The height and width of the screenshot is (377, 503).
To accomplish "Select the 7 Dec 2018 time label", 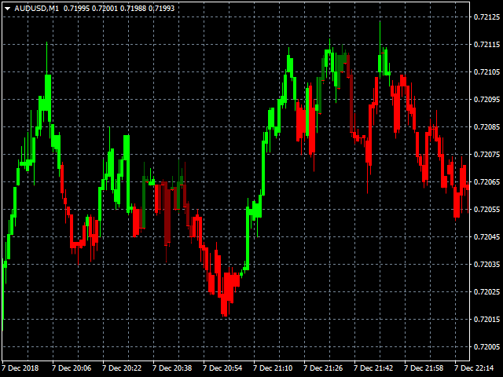I will point(20,368).
